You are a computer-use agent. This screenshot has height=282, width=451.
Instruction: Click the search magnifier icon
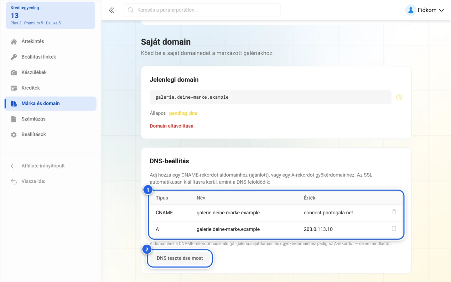131,10
